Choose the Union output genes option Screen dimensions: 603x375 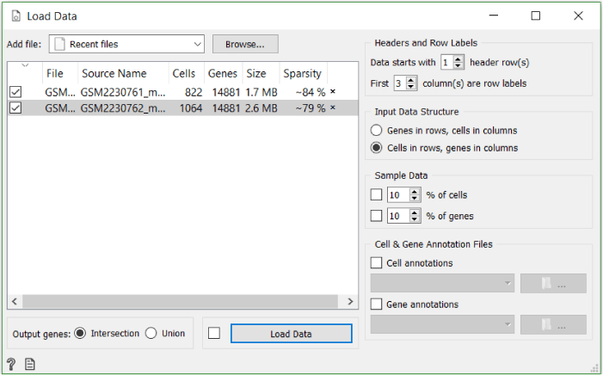(151, 333)
